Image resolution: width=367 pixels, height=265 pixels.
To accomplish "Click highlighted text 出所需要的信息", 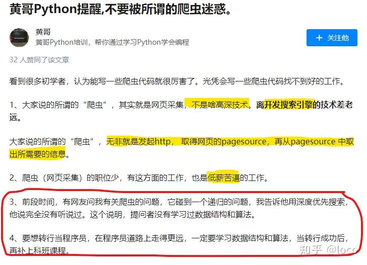I will click(37, 154).
